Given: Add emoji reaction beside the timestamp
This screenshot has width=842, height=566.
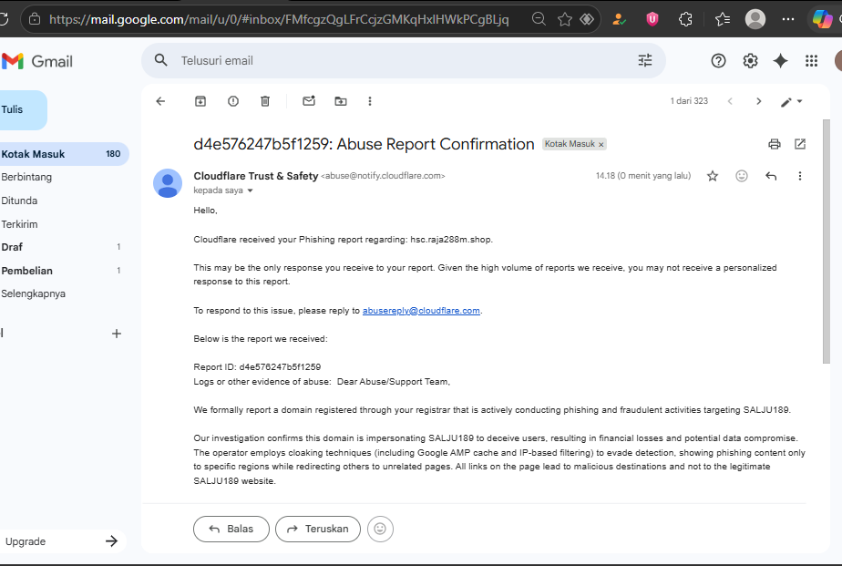Looking at the screenshot, I should 742,176.
